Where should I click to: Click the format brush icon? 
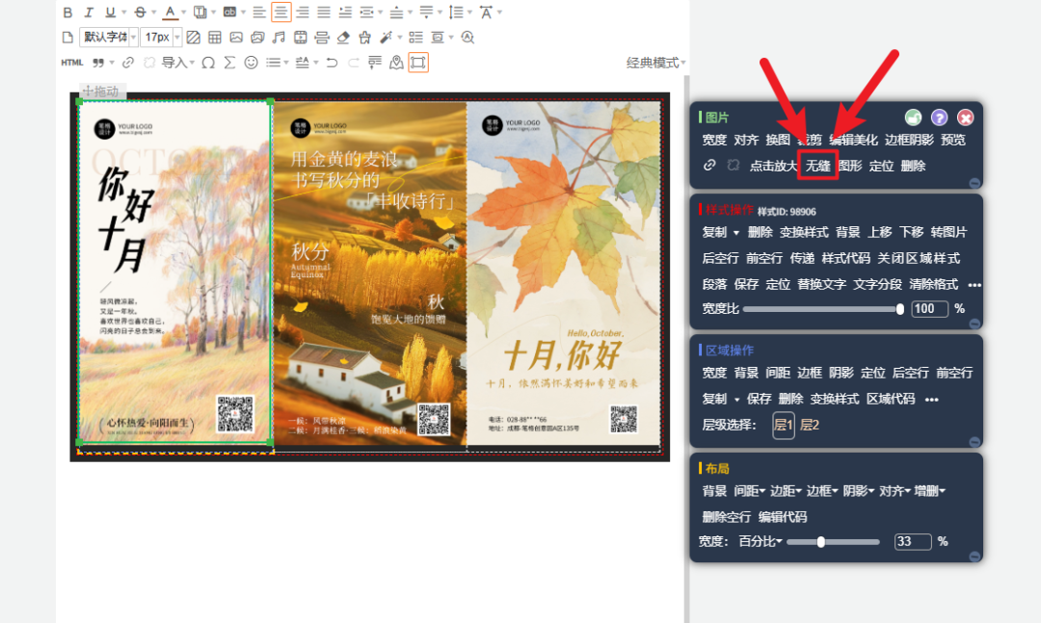point(364,38)
